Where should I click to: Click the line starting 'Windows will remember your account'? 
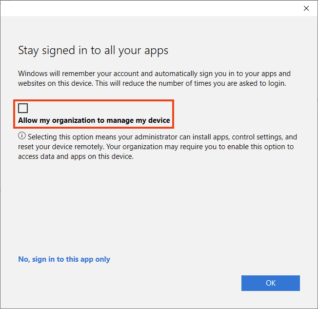[x=154, y=74]
